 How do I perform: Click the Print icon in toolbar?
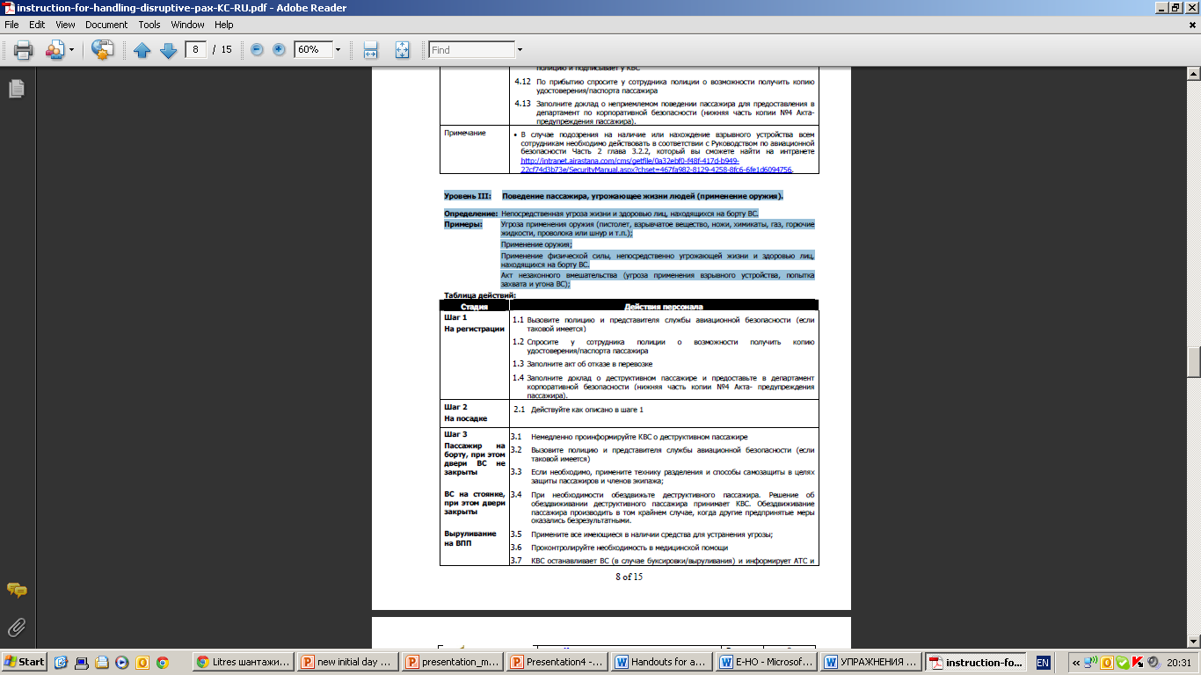tap(24, 50)
